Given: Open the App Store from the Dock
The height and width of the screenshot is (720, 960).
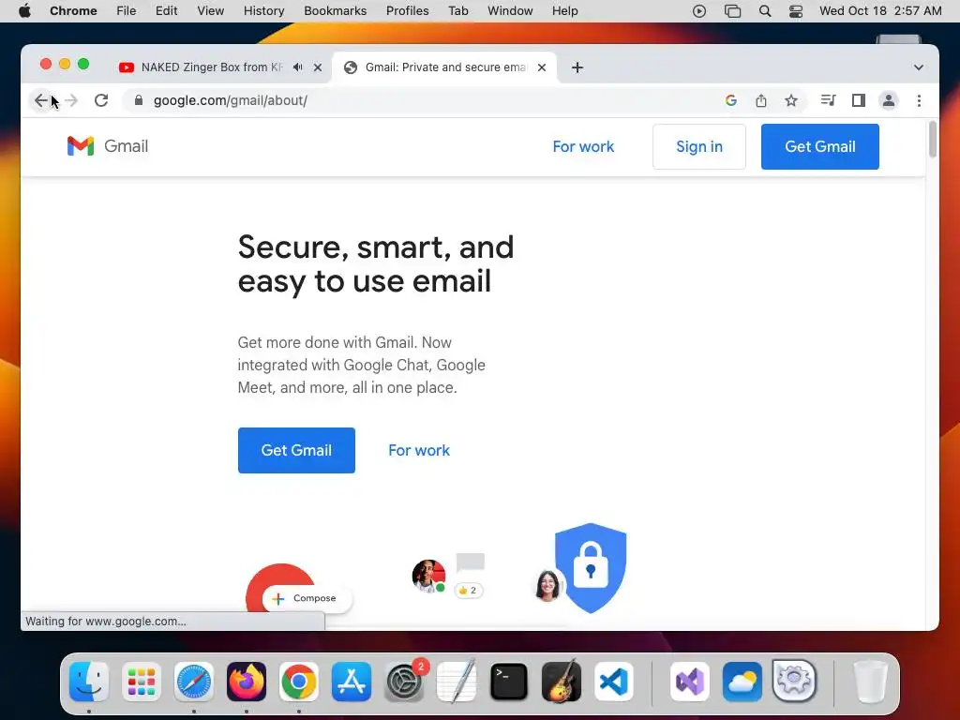Looking at the screenshot, I should tap(352, 682).
